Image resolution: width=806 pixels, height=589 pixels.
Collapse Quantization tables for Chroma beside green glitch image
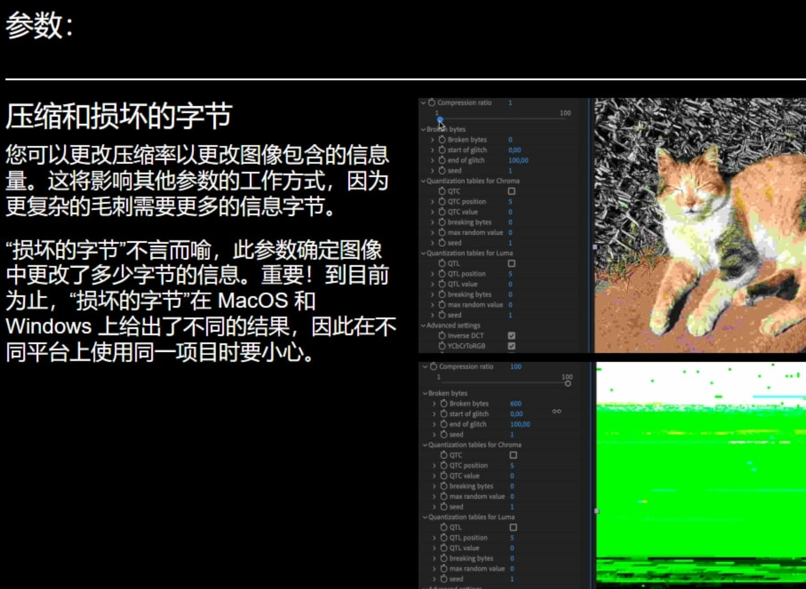pos(425,445)
